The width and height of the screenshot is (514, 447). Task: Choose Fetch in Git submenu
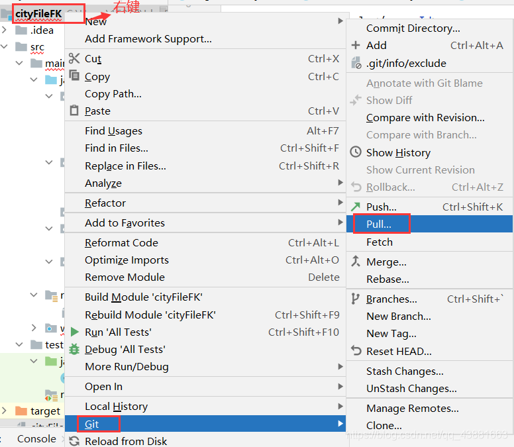click(429, 242)
